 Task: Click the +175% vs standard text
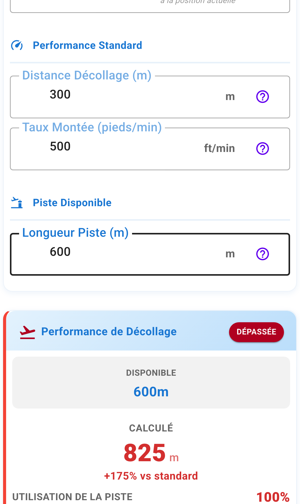click(x=151, y=476)
